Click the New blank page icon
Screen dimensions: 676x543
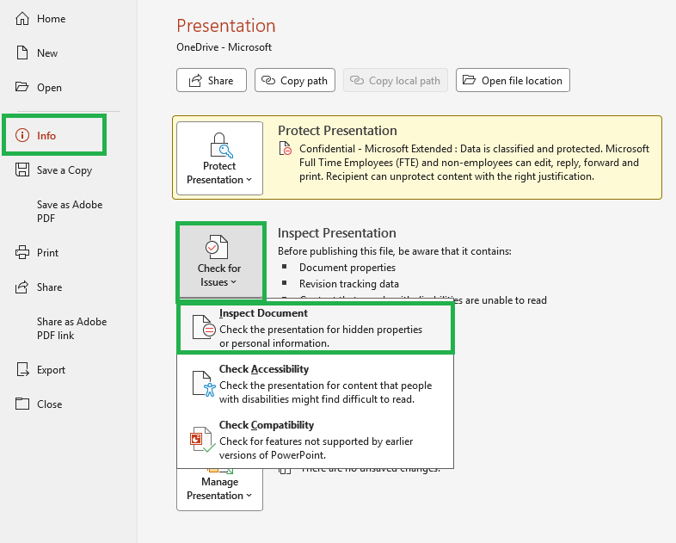coord(22,53)
